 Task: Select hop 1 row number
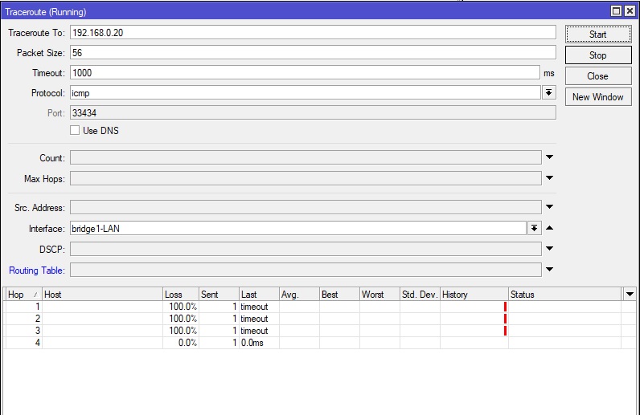(x=38, y=307)
